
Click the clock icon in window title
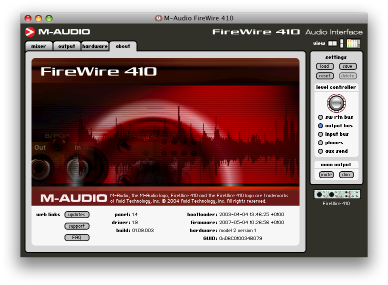pyautogui.click(x=158, y=18)
